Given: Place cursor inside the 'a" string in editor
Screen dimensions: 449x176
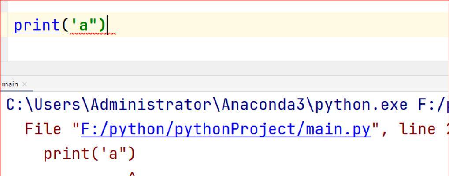Looking at the screenshot, I should click(83, 25).
